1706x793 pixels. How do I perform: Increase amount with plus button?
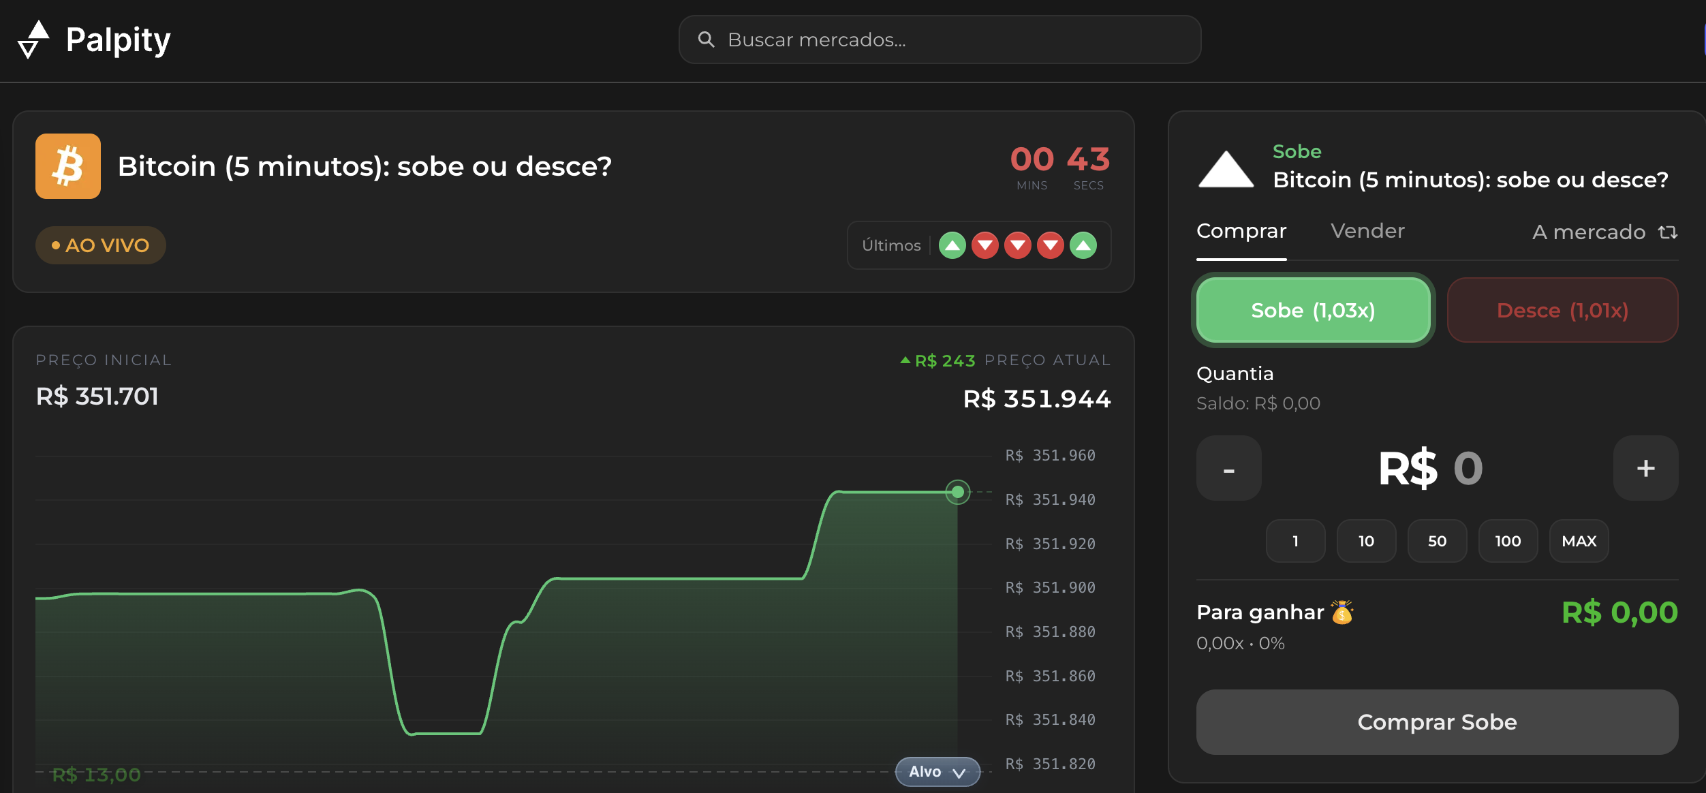pyautogui.click(x=1645, y=468)
